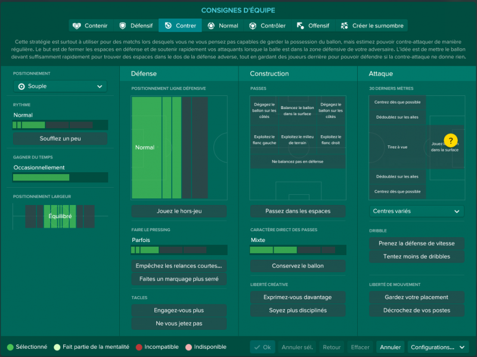Select the Normal mentality tab
Screen dimensions: 477x357
tap(223, 26)
